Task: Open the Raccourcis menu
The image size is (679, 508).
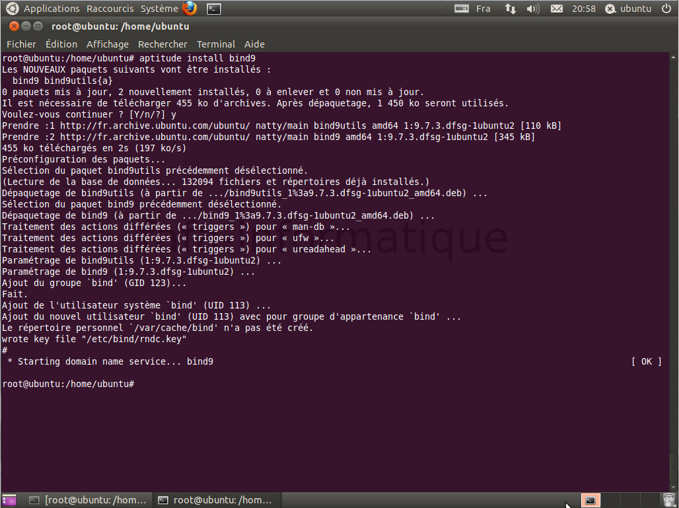Action: click(x=110, y=9)
